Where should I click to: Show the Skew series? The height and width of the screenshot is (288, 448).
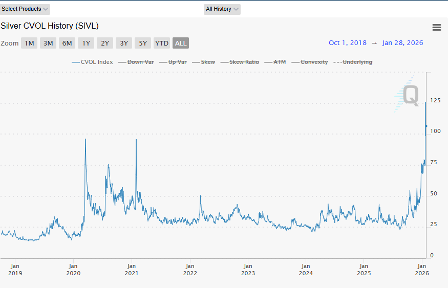204,62
